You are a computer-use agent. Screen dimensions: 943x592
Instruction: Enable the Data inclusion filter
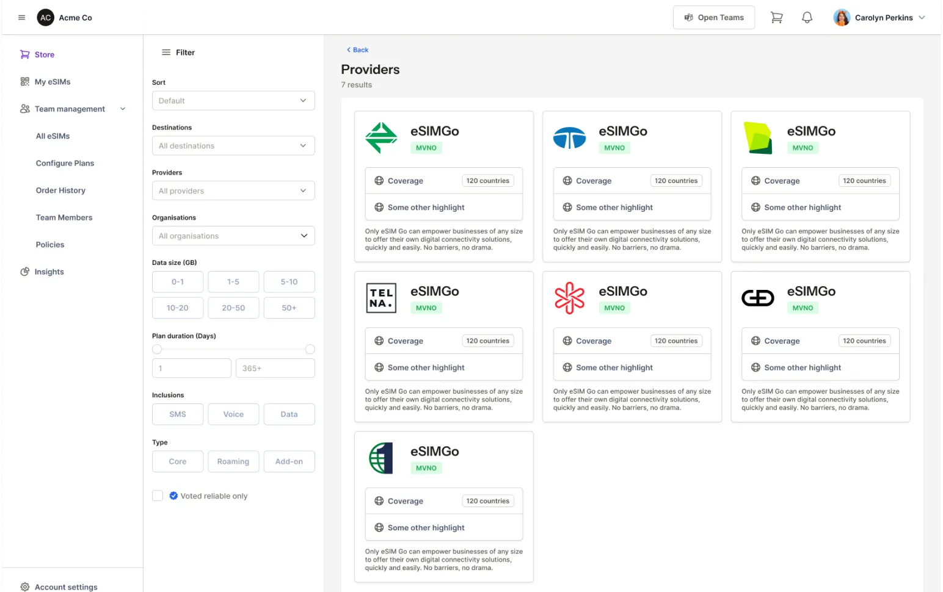click(x=289, y=414)
